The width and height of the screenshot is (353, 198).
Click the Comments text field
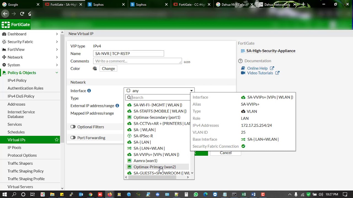coord(138,61)
